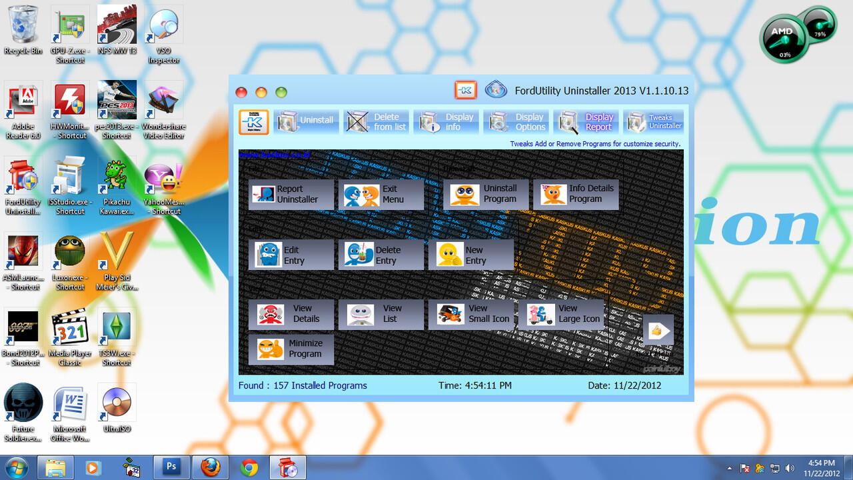Select Pikachu Kawai desktop icon
Screen dimensions: 853x480
117,186
